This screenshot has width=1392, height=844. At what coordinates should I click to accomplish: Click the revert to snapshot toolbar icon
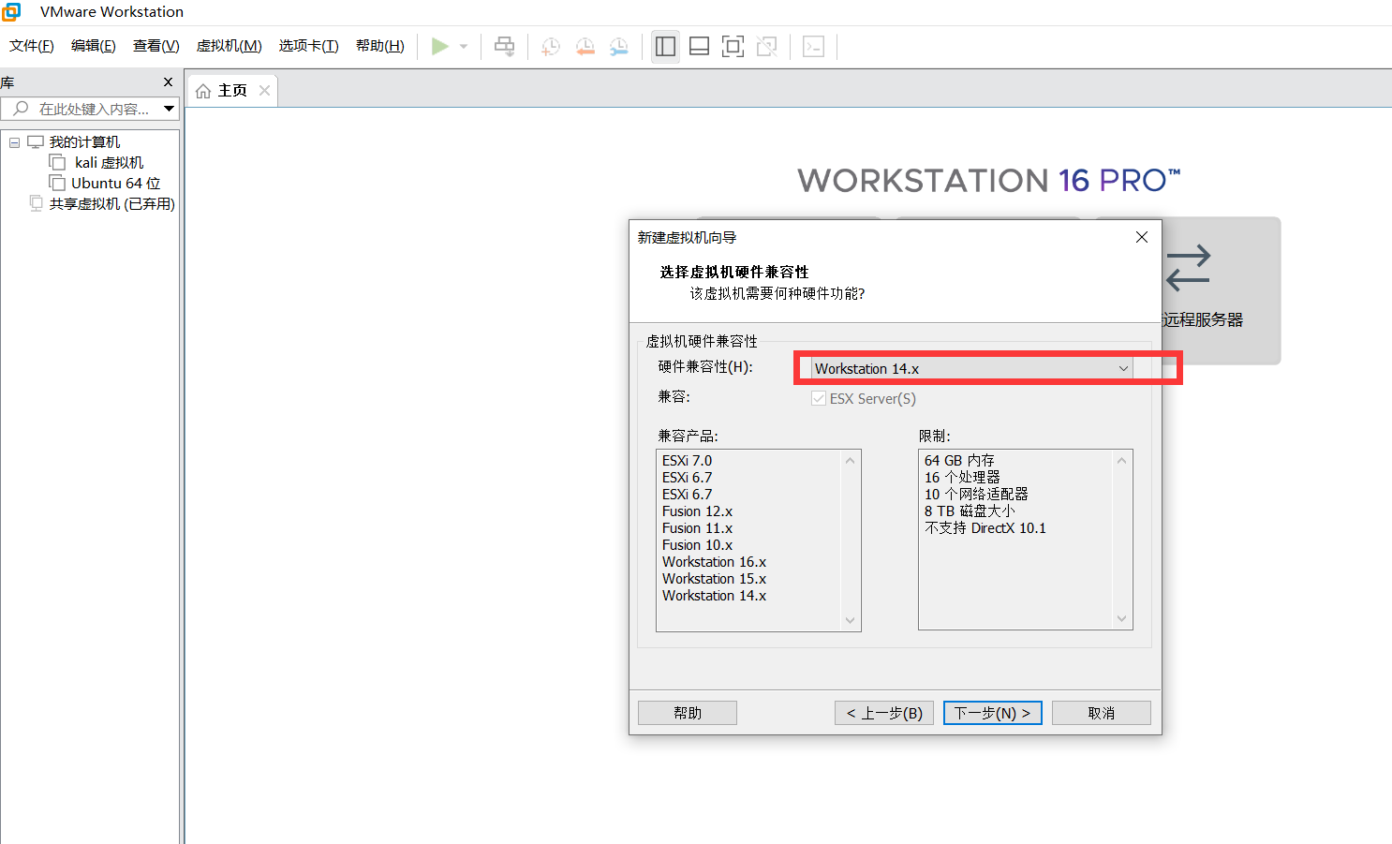click(585, 47)
